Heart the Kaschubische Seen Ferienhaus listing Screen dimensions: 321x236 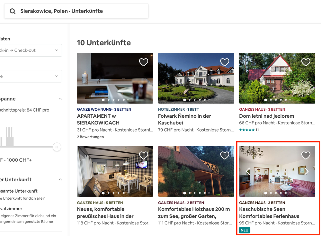pos(306,156)
